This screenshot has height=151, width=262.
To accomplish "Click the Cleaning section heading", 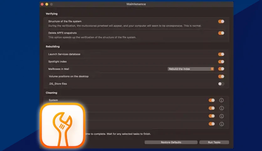I will point(51,93).
